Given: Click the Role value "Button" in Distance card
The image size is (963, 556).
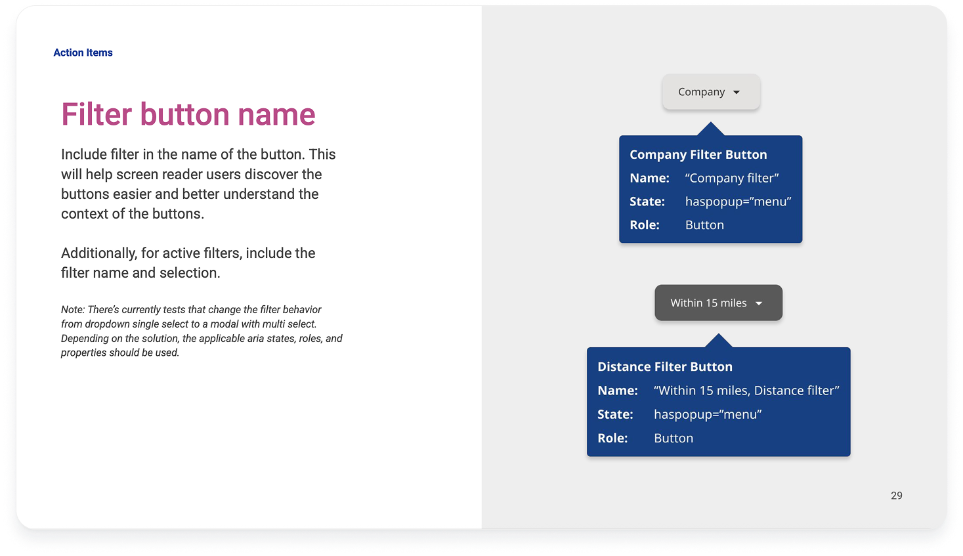Looking at the screenshot, I should [674, 438].
